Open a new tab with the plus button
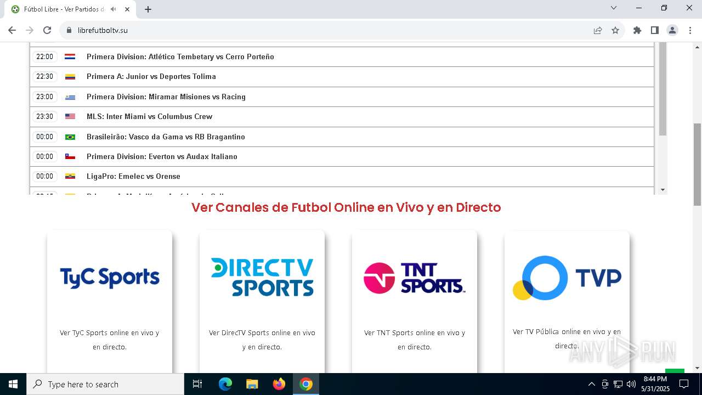702x395 pixels. (x=148, y=9)
